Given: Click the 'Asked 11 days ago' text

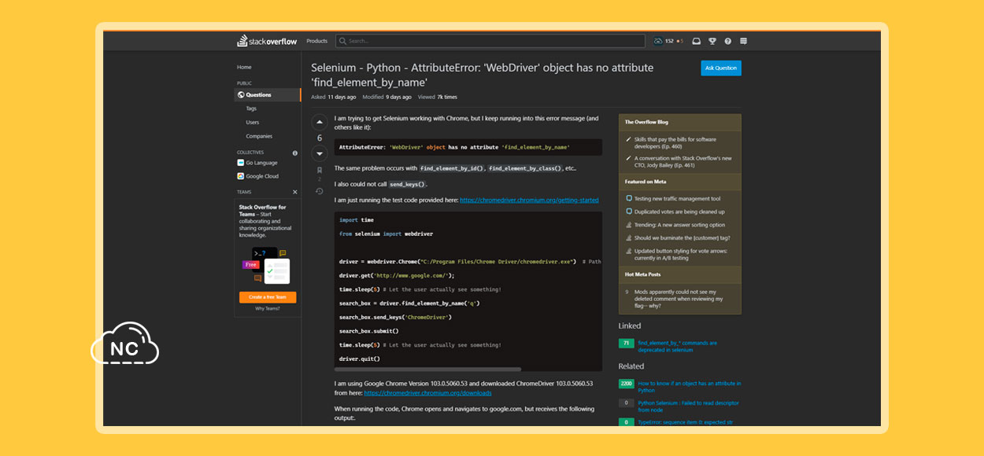Looking at the screenshot, I should coord(334,97).
